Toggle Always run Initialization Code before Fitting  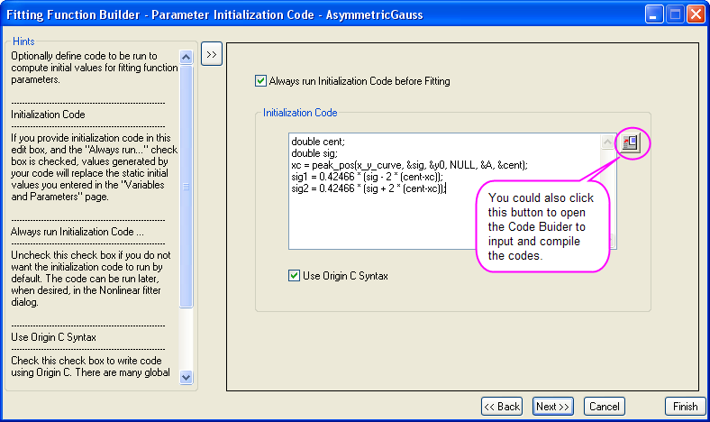tap(261, 81)
